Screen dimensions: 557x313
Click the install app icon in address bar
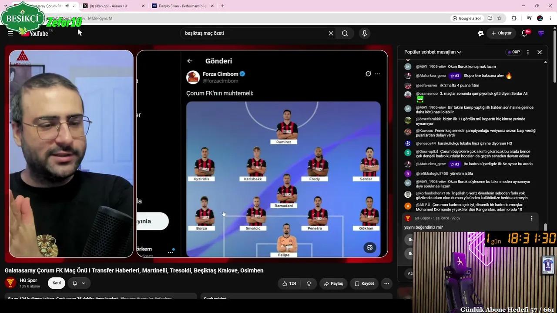(x=490, y=18)
